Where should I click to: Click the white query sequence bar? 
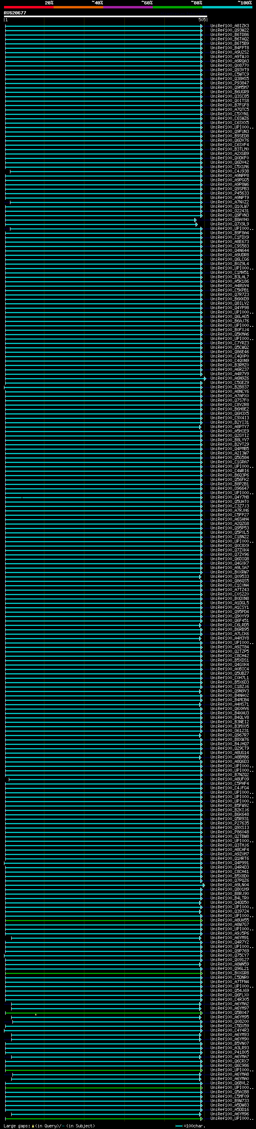[x=106, y=16]
